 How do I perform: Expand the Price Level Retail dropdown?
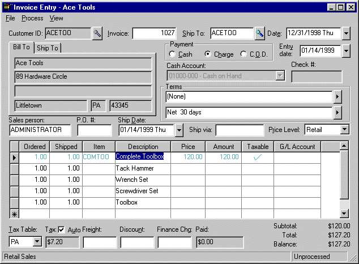tap(345, 130)
